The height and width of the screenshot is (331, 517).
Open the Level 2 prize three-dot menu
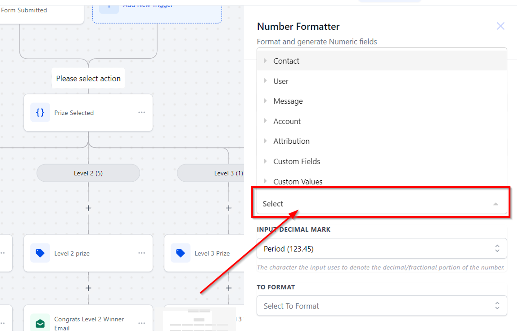142,253
